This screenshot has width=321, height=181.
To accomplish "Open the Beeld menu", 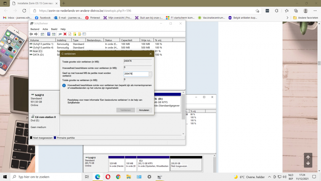I will tap(54, 29).
